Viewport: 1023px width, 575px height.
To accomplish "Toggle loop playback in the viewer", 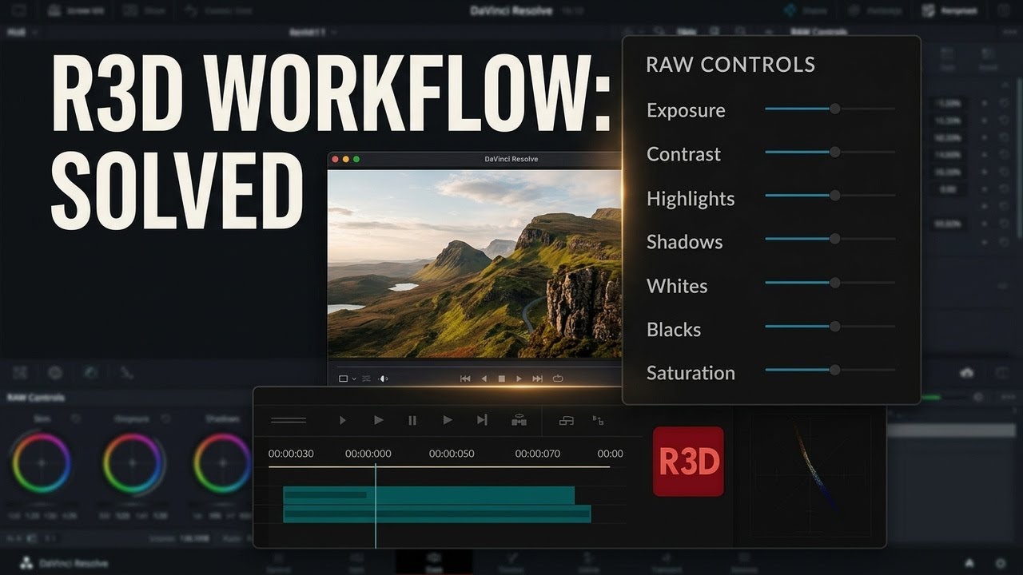I will point(558,379).
